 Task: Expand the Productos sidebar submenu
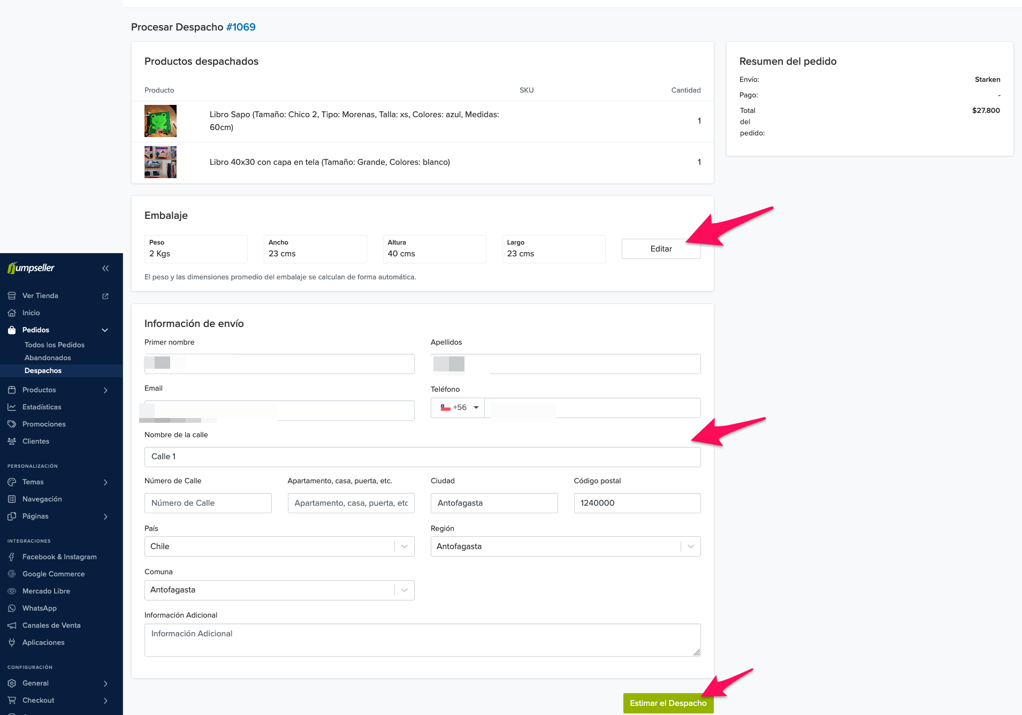click(105, 390)
